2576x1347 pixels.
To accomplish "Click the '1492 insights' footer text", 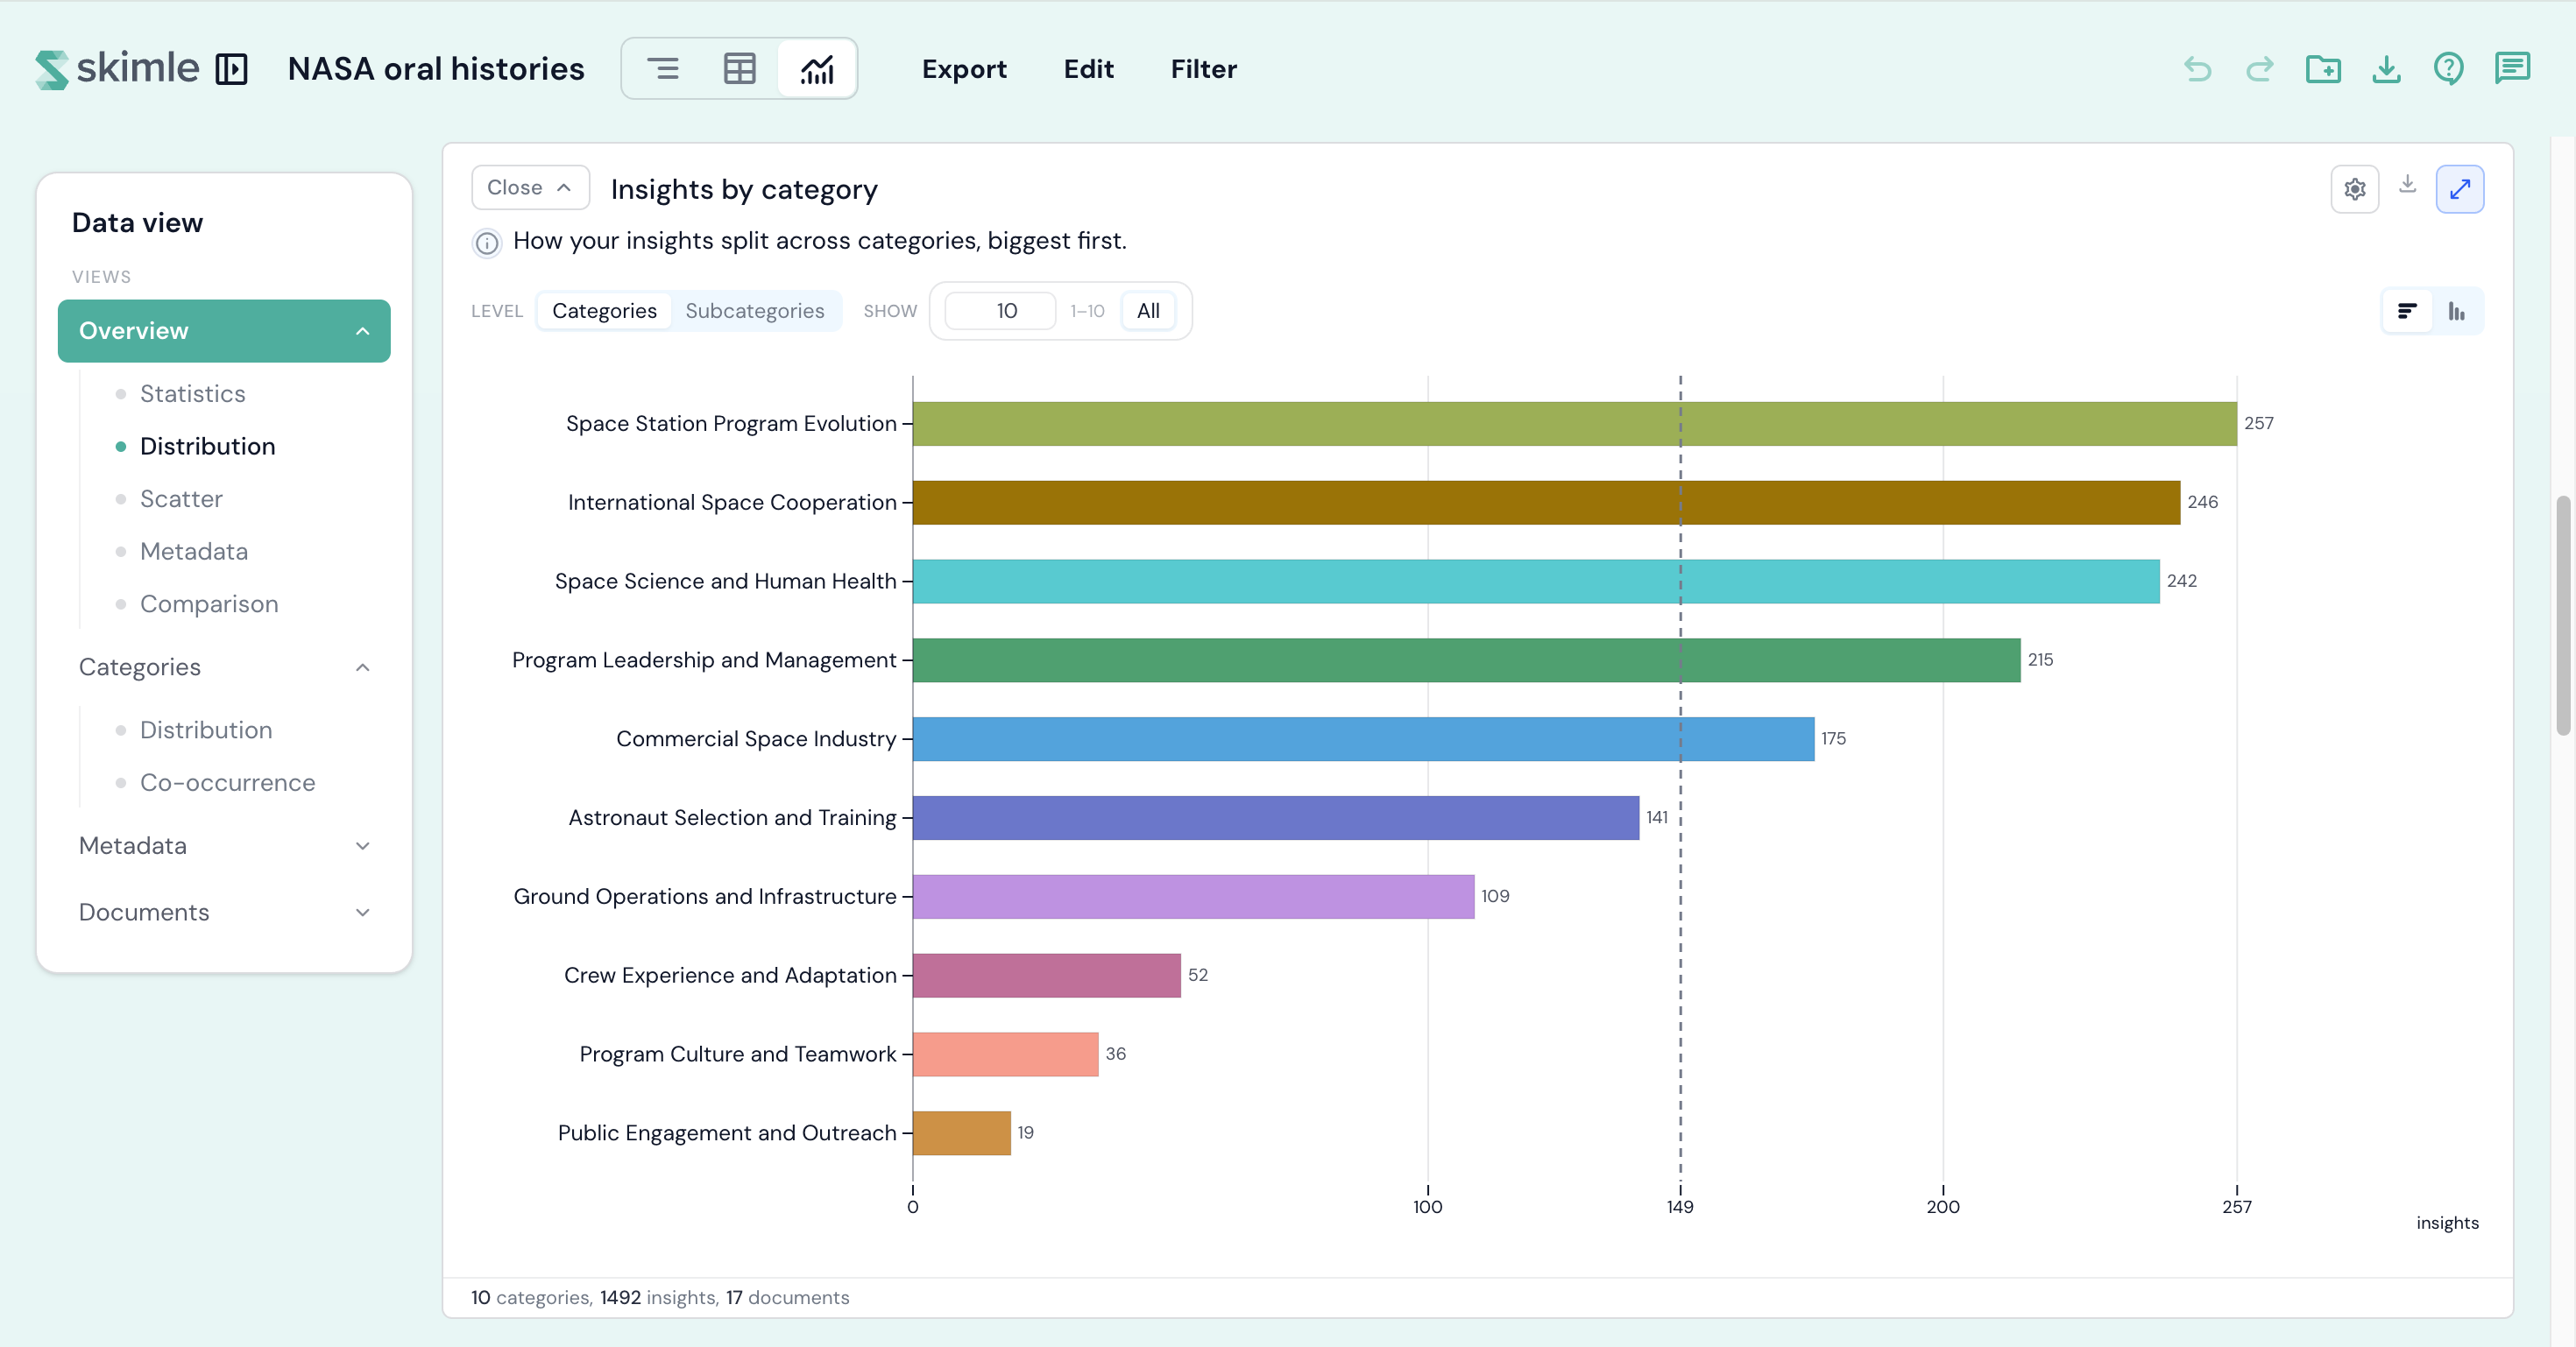I will tap(658, 1298).
